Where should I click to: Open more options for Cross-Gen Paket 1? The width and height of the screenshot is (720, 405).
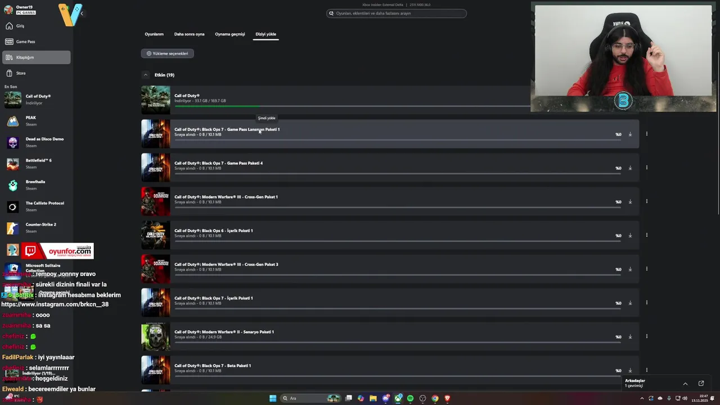pos(646,201)
